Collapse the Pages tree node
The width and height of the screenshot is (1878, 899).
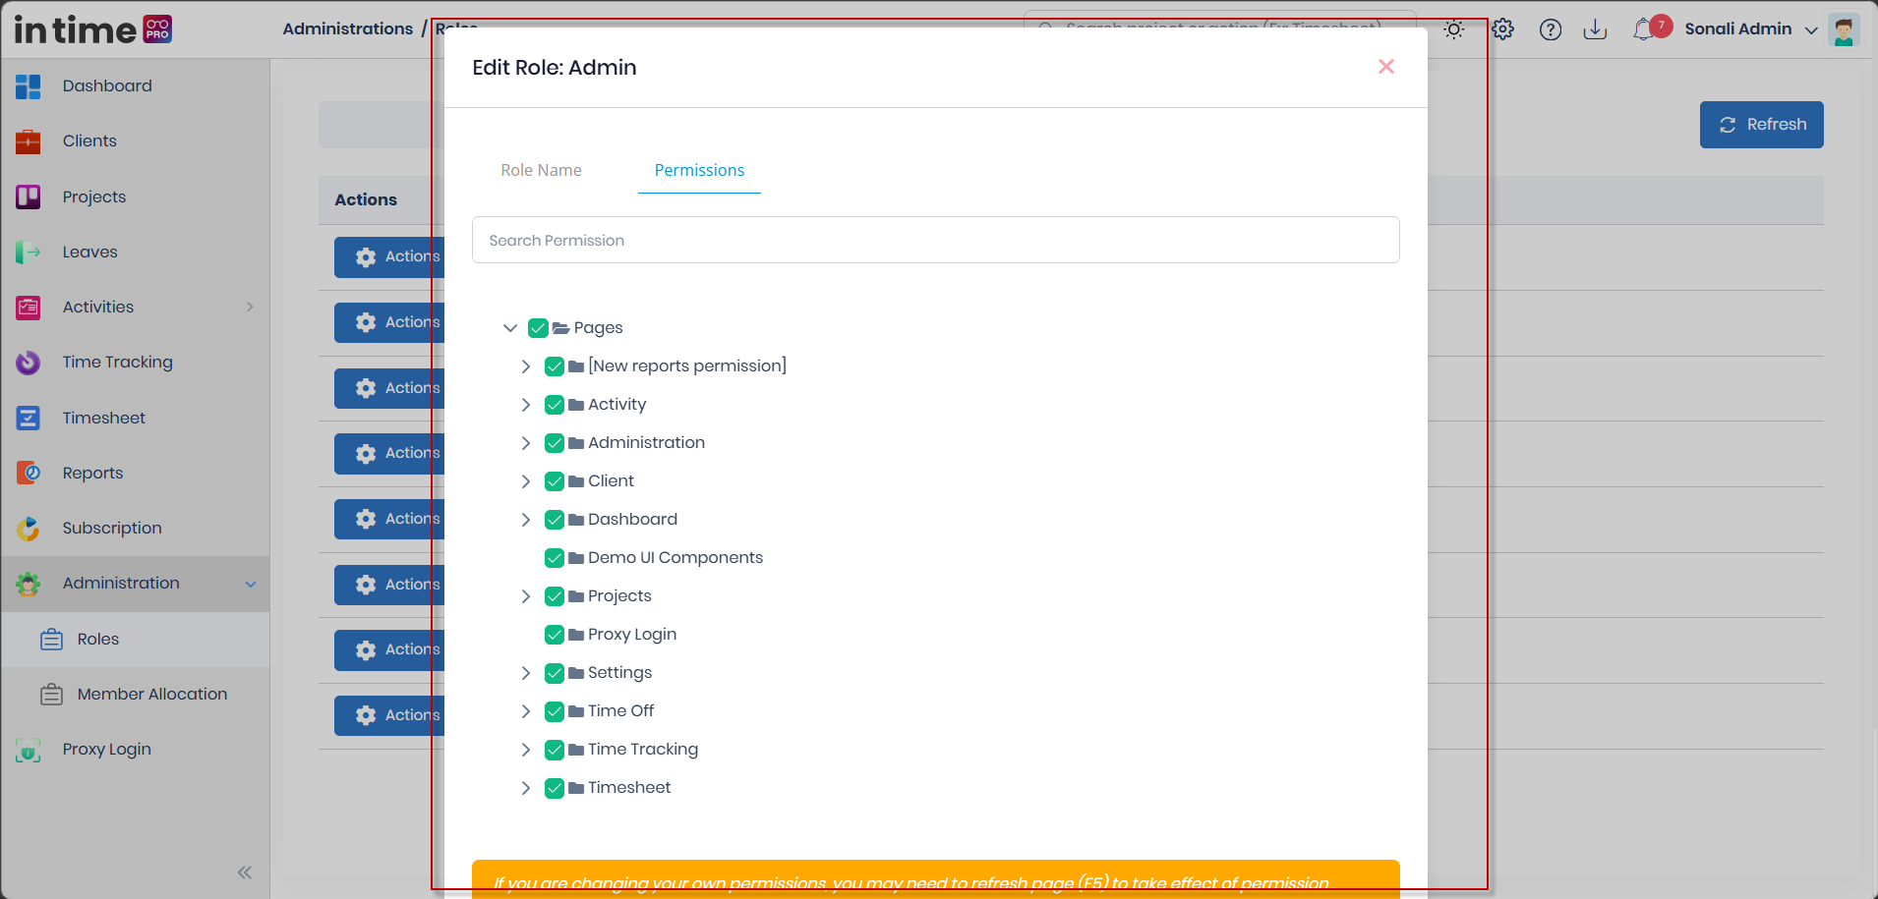tap(510, 328)
